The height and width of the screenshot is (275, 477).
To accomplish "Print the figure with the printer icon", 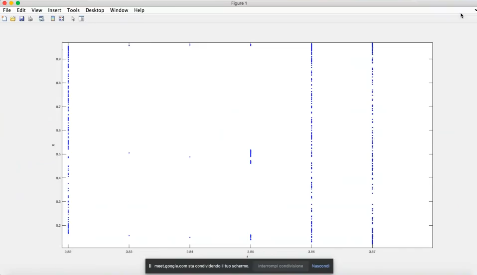I will click(30, 19).
